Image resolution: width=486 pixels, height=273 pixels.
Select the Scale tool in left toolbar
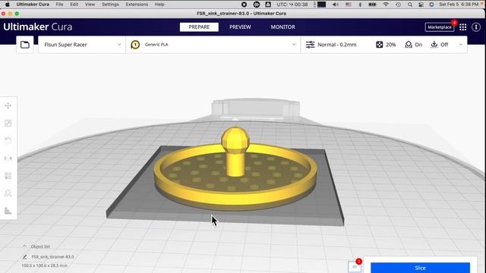(x=8, y=124)
